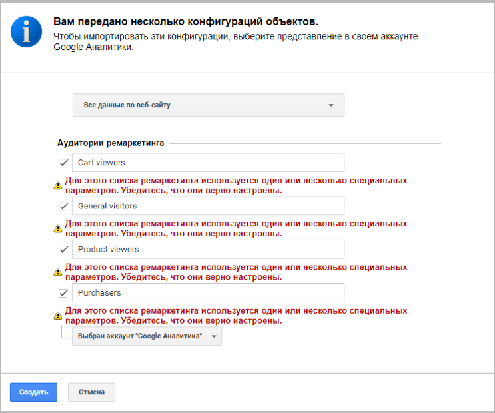
Task: Click the red warning text under Purchasers
Action: 236,316
